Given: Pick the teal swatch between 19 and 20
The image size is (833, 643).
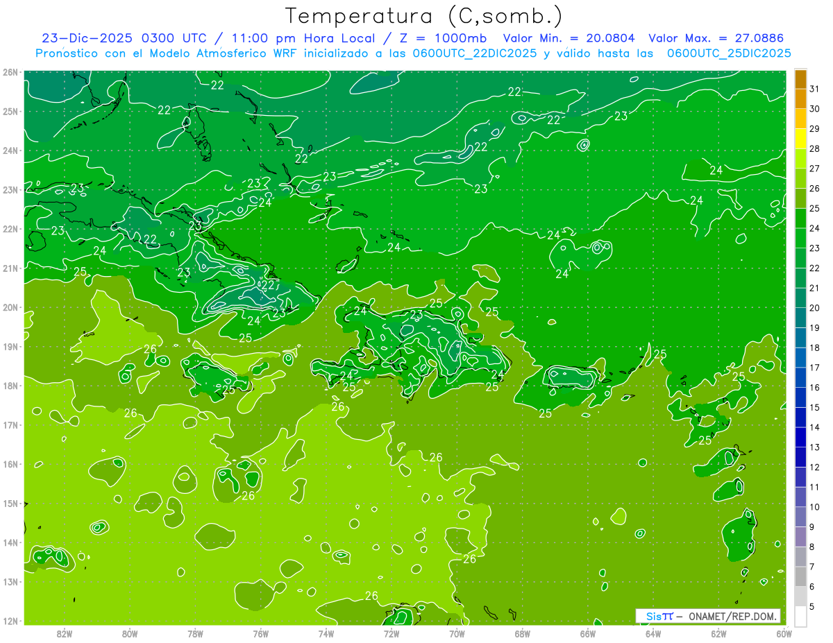Looking at the screenshot, I should pyautogui.click(x=800, y=318).
